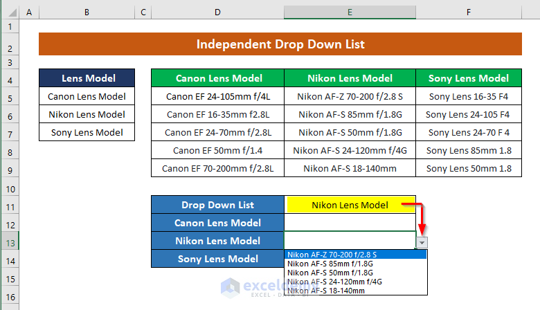Select row 15 header
540x310 pixels.
click(10, 277)
